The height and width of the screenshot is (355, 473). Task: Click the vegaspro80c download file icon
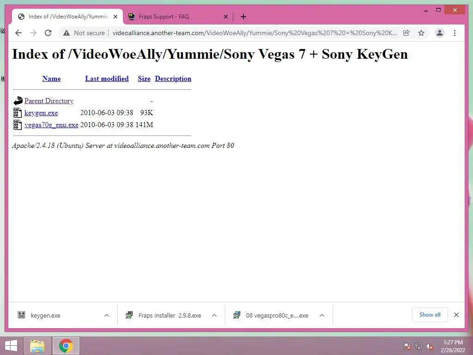point(237,315)
